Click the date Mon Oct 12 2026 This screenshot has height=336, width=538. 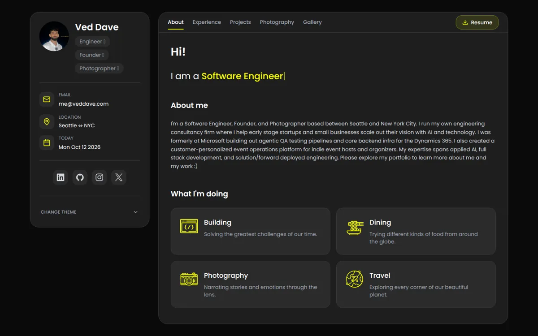click(x=79, y=147)
